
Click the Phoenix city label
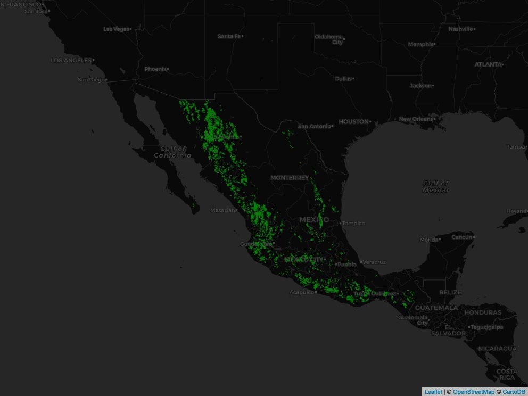coord(155,69)
